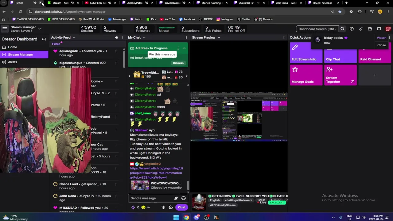Open My Chat three-dot options
393x221 pixels.
coord(186,37)
